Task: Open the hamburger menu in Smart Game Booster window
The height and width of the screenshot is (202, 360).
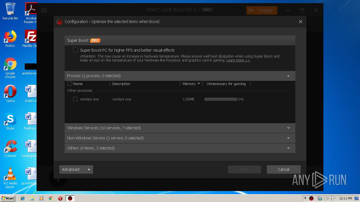Action: pos(44,10)
